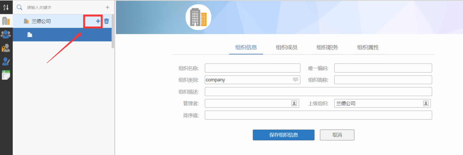Viewport: 463px width, 155px height.
Task: Click the 取消 button
Action: tap(337, 135)
